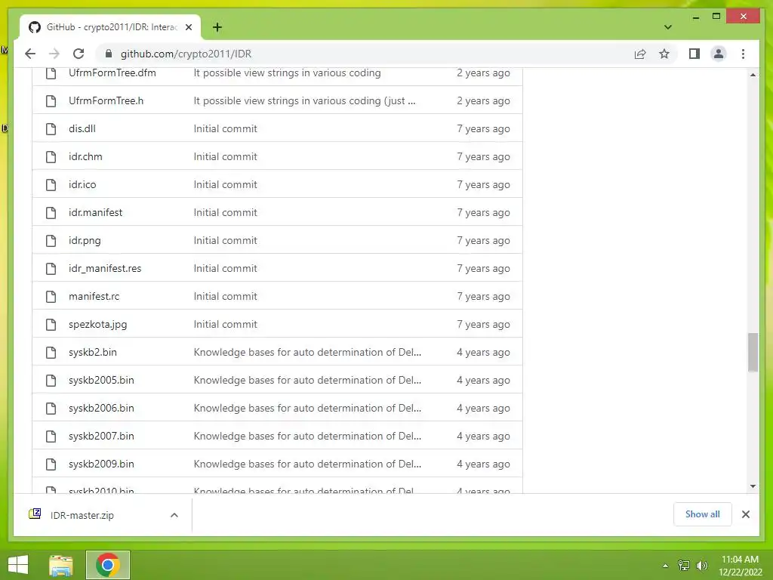The height and width of the screenshot is (580, 773).
Task: Click the file icon beside spezkota.jpg
Action: (51, 325)
